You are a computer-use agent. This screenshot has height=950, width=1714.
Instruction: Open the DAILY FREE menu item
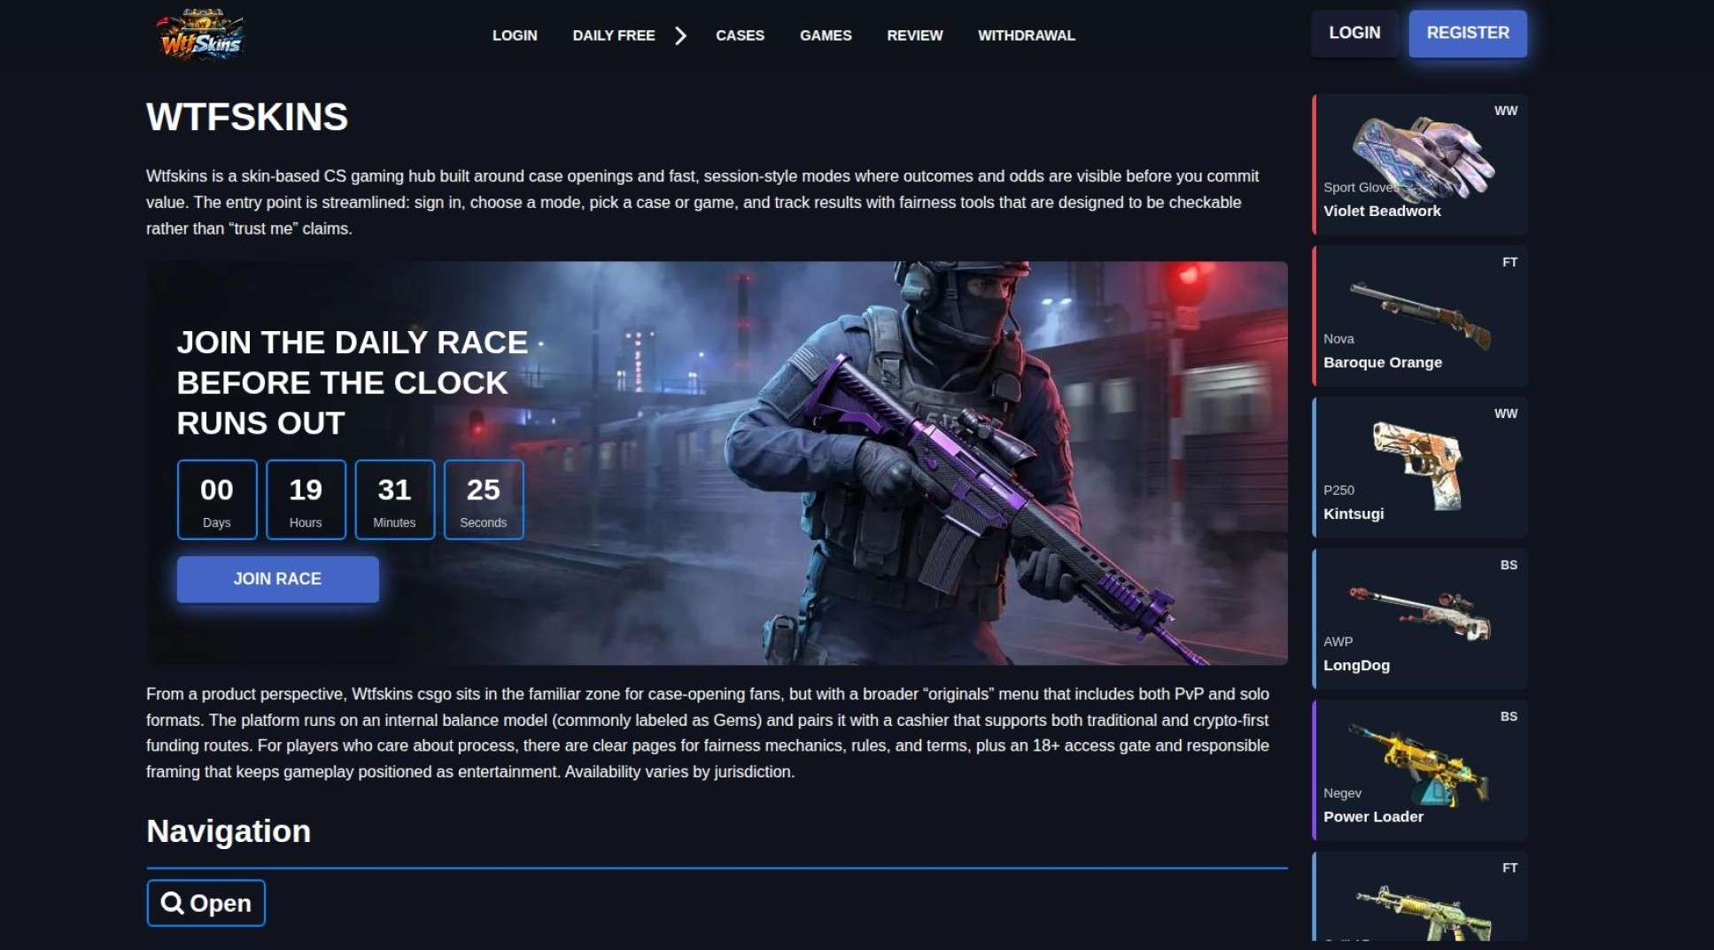[x=614, y=35]
